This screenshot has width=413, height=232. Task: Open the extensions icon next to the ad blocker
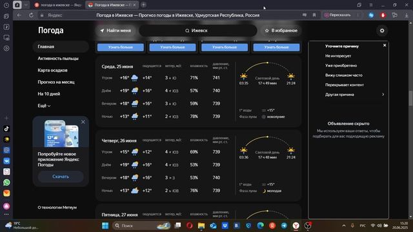point(394,15)
